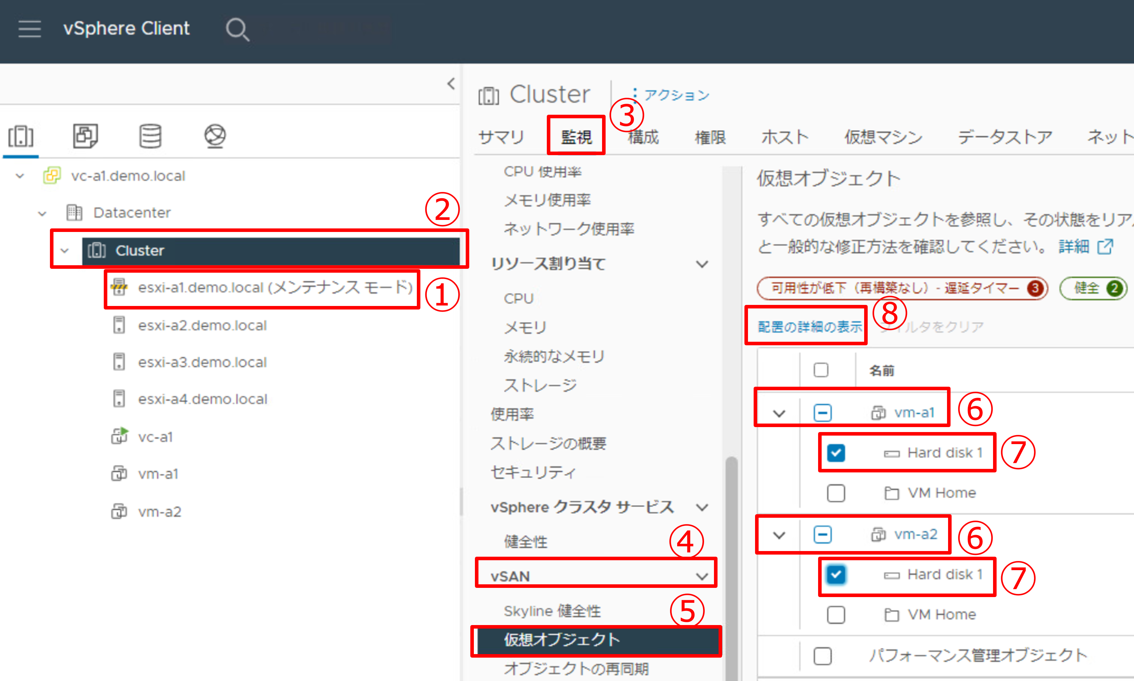This screenshot has width=1134, height=681.
Task: Collapse the vSAN section chevron
Action: [702, 577]
